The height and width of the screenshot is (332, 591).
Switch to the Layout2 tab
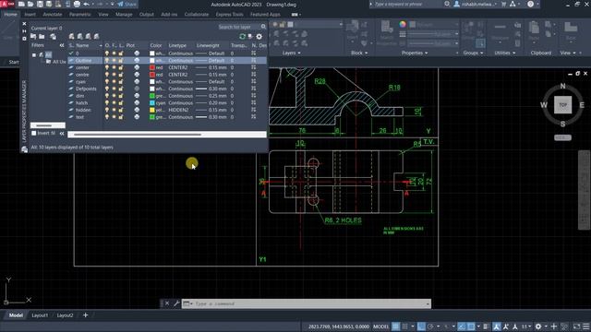click(65, 315)
